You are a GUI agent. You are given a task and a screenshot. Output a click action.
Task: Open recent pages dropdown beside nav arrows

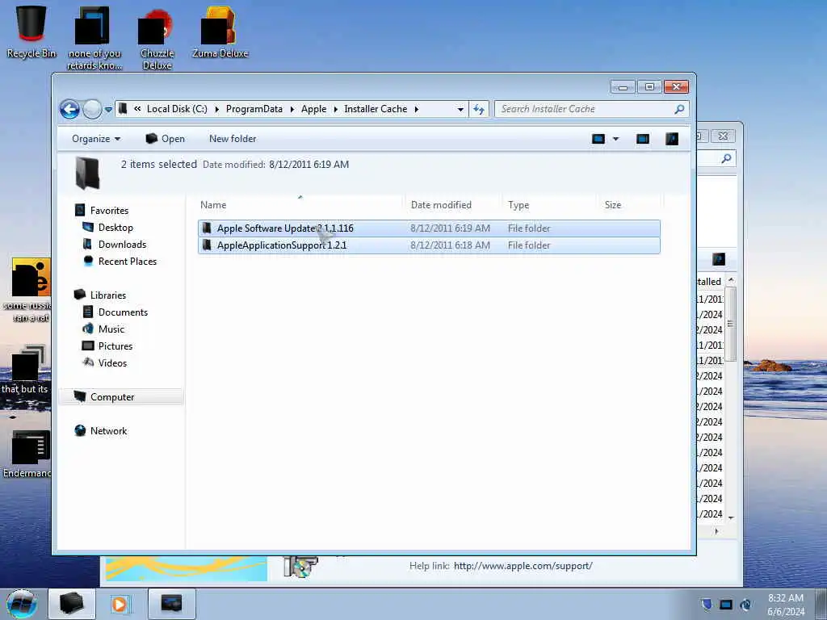click(108, 110)
